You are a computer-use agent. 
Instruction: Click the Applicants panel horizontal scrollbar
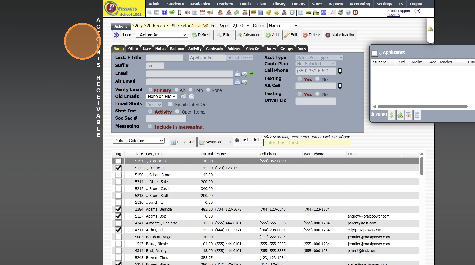tap(422, 107)
